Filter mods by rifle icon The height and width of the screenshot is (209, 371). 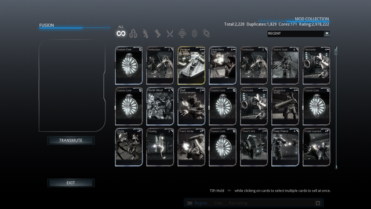146,34
